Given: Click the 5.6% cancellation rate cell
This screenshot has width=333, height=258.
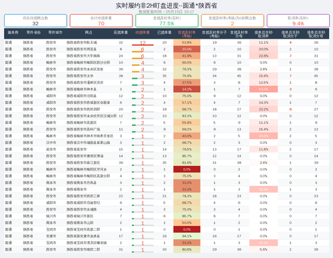Looking at the screenshot, I should click(264, 249).
